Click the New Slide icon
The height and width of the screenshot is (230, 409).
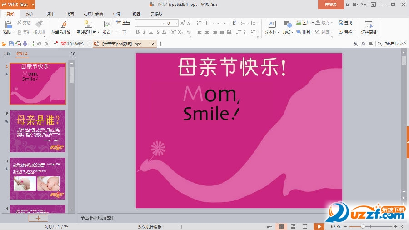(x=88, y=24)
